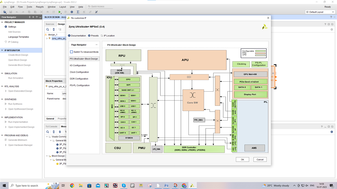Click the Clocking block in diagram

click(241, 64)
